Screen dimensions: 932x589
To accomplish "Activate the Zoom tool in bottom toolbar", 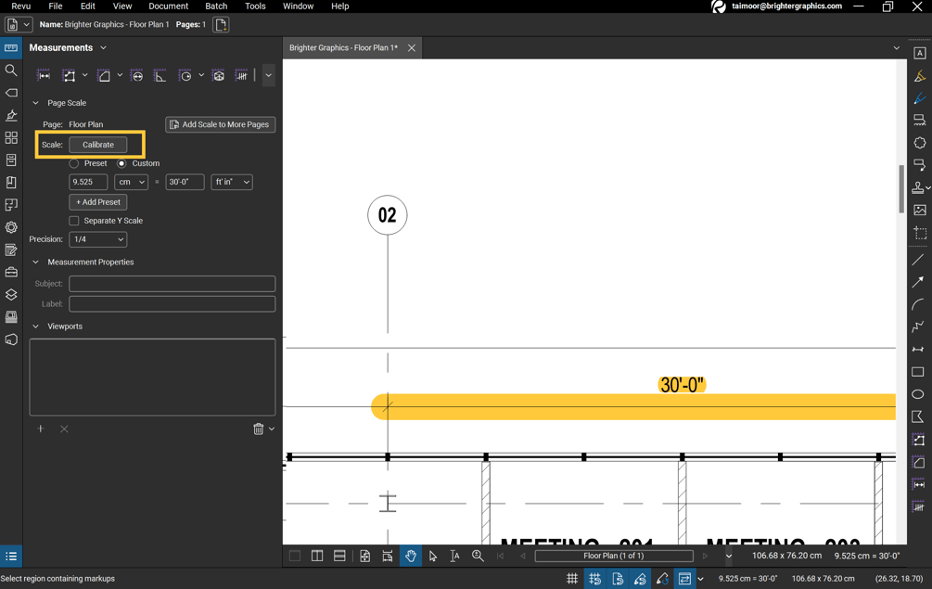I will pyautogui.click(x=479, y=556).
